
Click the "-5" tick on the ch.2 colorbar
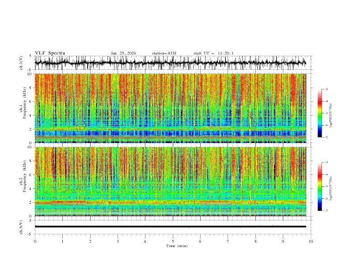click(326, 186)
